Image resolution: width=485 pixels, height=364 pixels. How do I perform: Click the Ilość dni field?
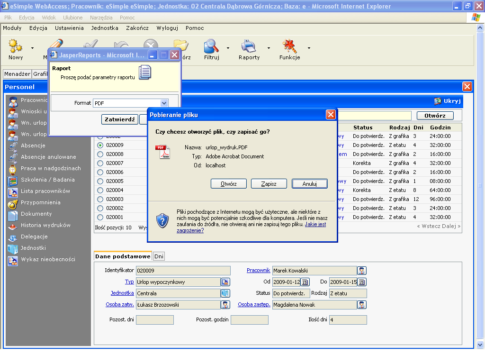(x=348, y=320)
